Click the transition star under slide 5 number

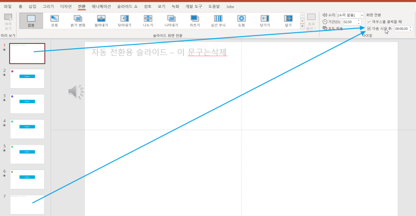coord(4,150)
